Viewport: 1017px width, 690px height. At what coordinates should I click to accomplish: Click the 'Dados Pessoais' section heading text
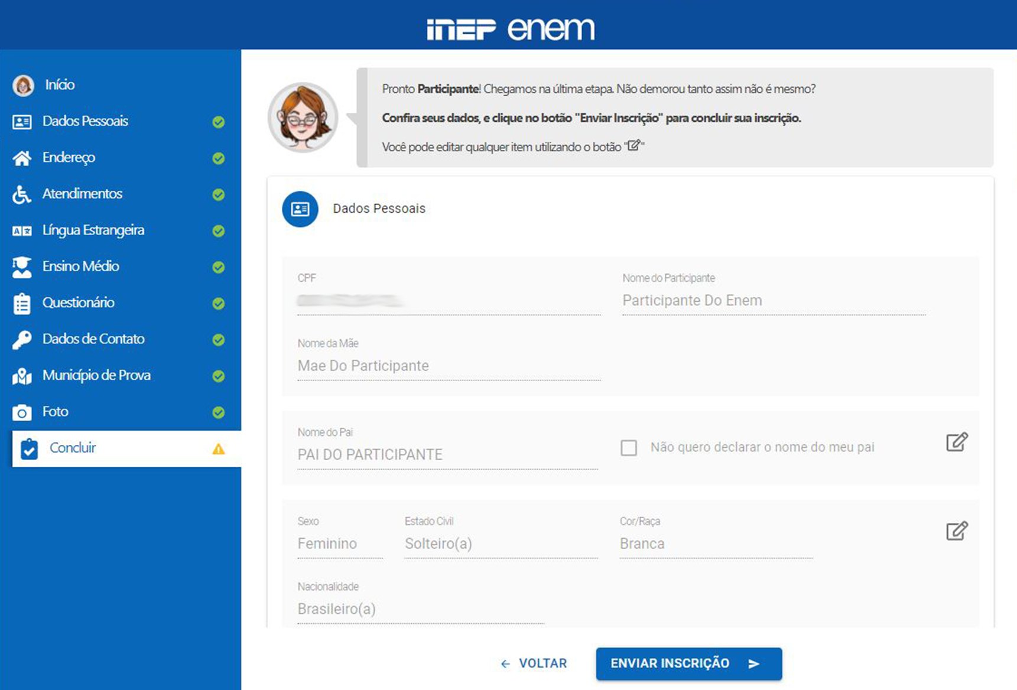379,209
